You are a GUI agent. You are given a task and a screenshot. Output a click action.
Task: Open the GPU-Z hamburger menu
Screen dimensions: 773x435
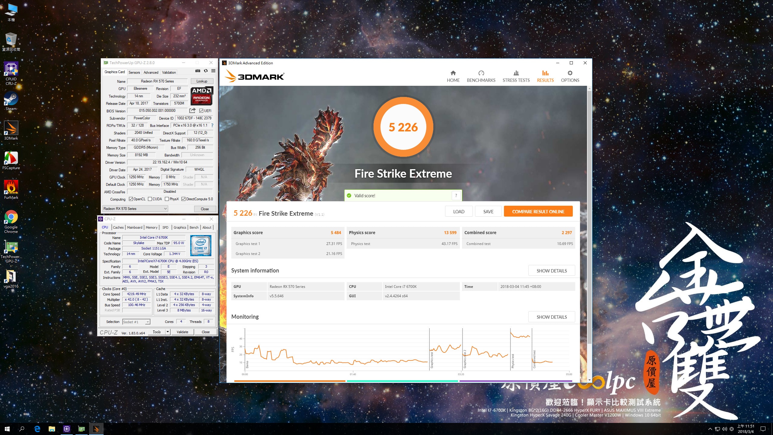[213, 71]
